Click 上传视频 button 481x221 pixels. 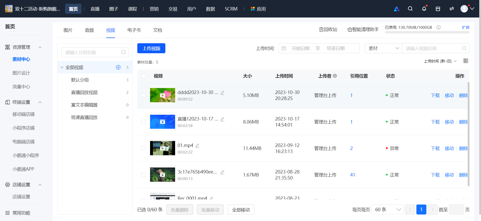pos(151,48)
